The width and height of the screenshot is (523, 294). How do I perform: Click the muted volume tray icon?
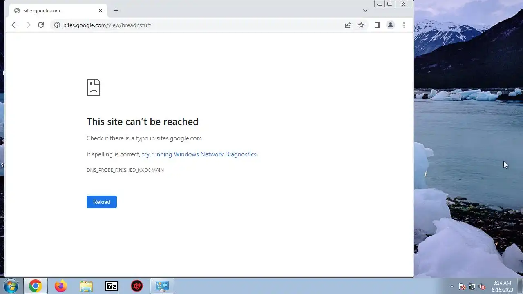coord(482,287)
